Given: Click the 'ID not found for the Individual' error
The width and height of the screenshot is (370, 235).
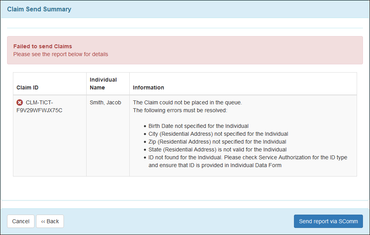Looking at the screenshot, I should click(x=248, y=157).
